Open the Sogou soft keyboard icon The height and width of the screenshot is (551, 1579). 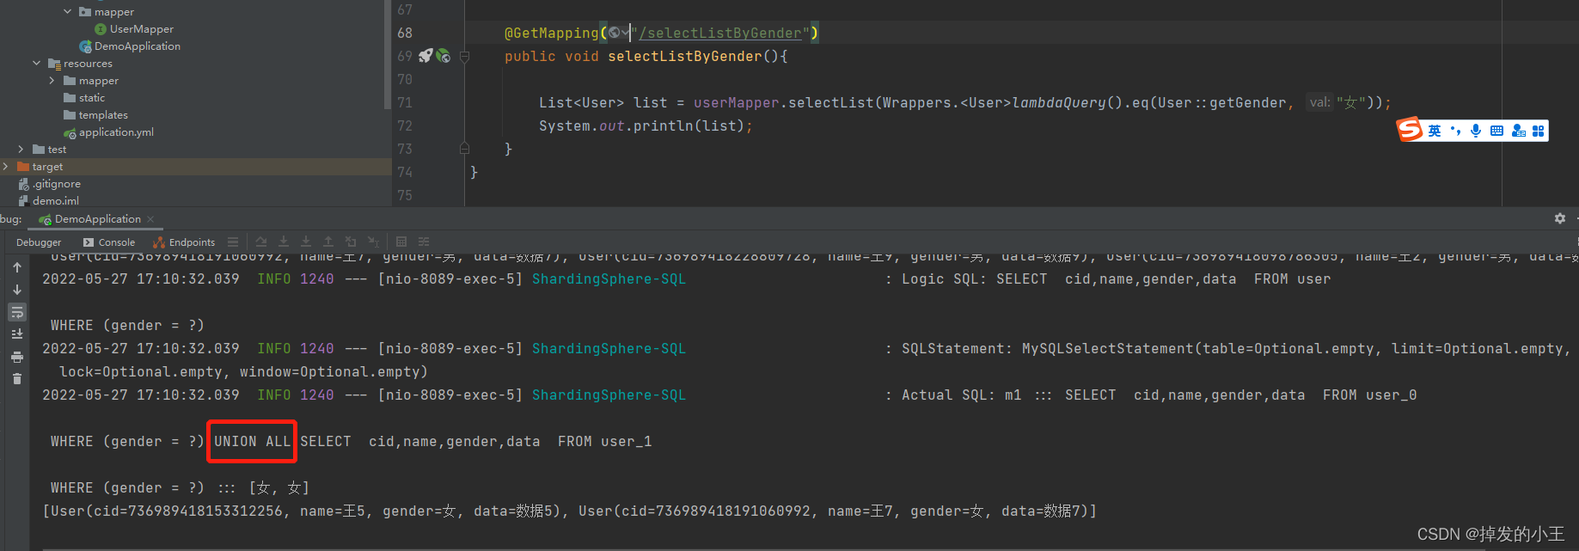(x=1496, y=131)
